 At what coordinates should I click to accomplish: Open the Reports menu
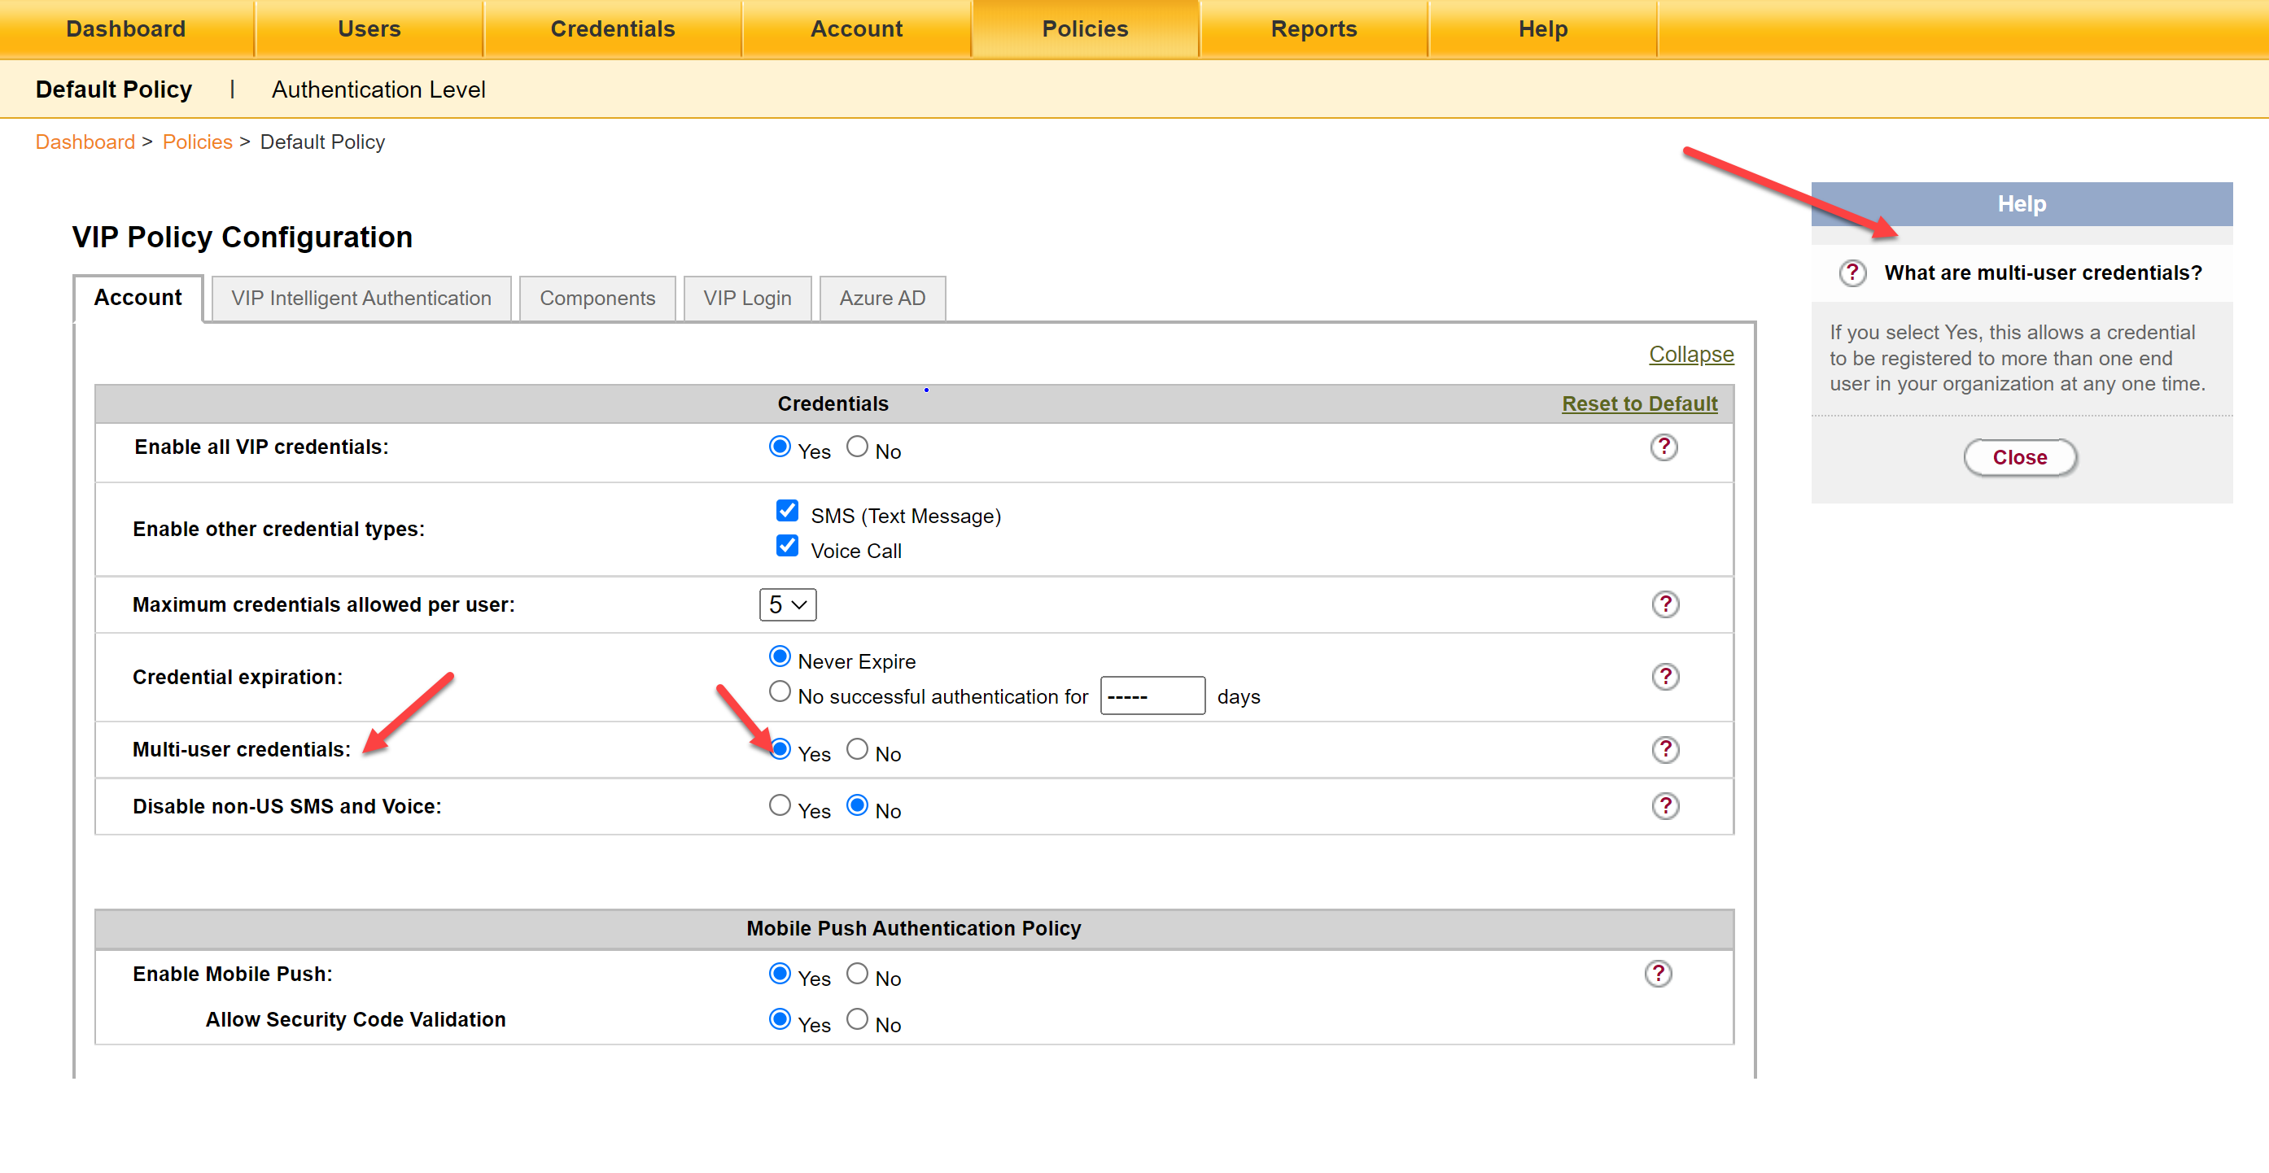pos(1313,29)
